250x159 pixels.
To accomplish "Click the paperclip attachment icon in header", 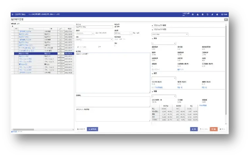I will tap(212, 14).
